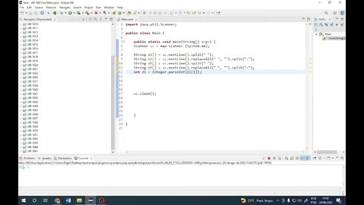The height and width of the screenshot is (205, 364).
Task: Open the Run button dropdown arrow
Action: [x=75, y=13]
